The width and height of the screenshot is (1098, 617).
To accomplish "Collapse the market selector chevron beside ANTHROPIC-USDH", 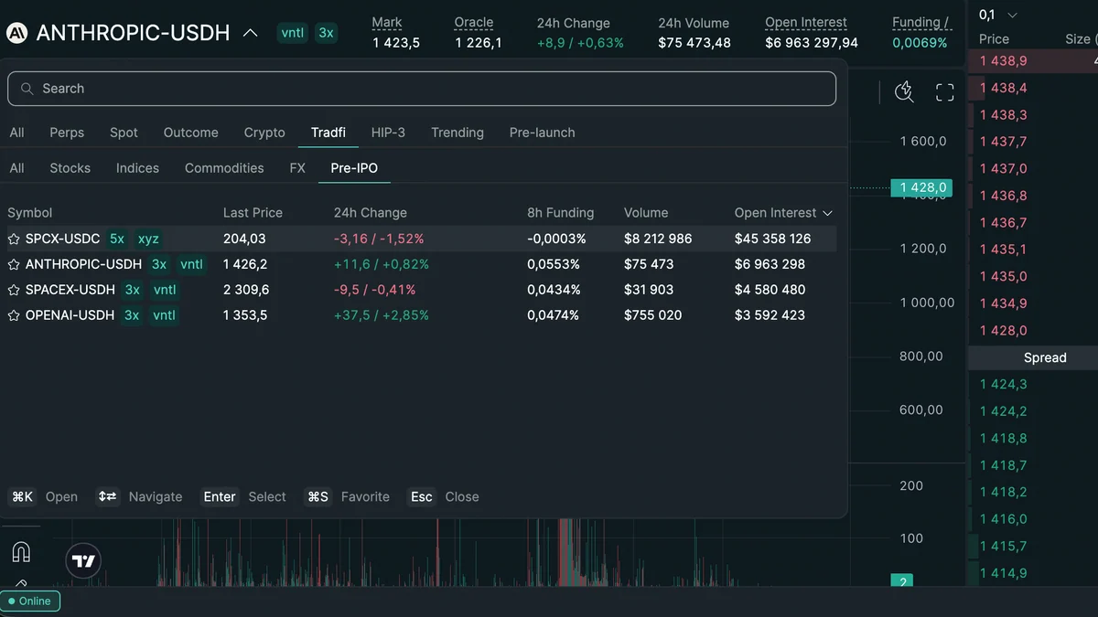I will pos(250,34).
